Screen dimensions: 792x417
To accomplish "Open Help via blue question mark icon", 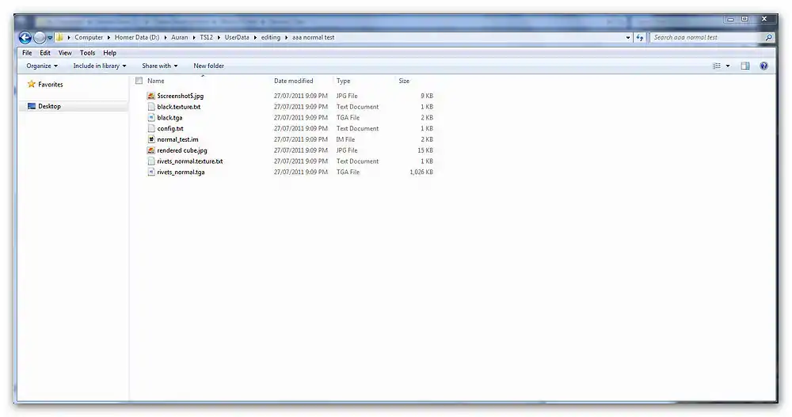I will (x=764, y=66).
